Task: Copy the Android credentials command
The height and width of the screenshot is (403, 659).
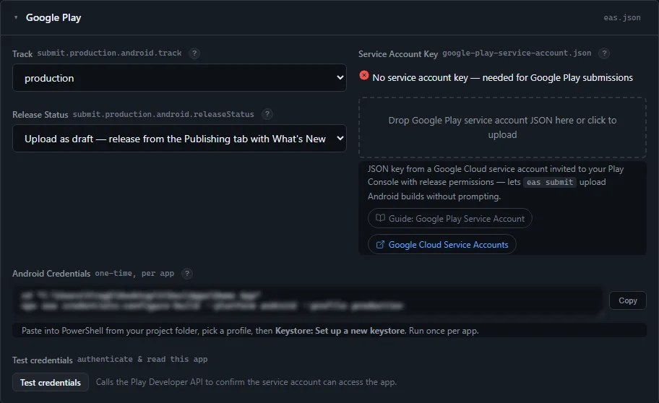Action: (627, 300)
